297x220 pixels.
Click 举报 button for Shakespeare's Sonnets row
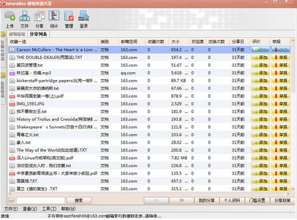[281, 127]
